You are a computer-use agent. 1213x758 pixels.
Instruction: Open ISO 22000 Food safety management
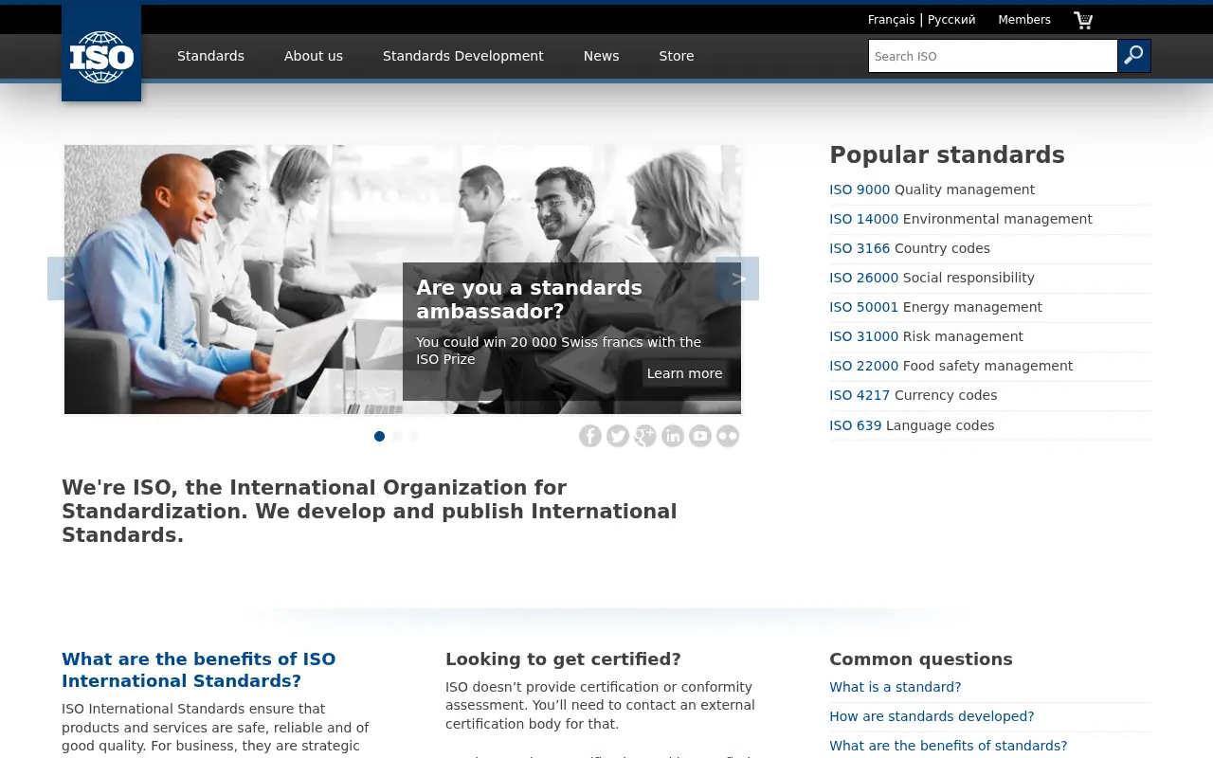coord(950,366)
